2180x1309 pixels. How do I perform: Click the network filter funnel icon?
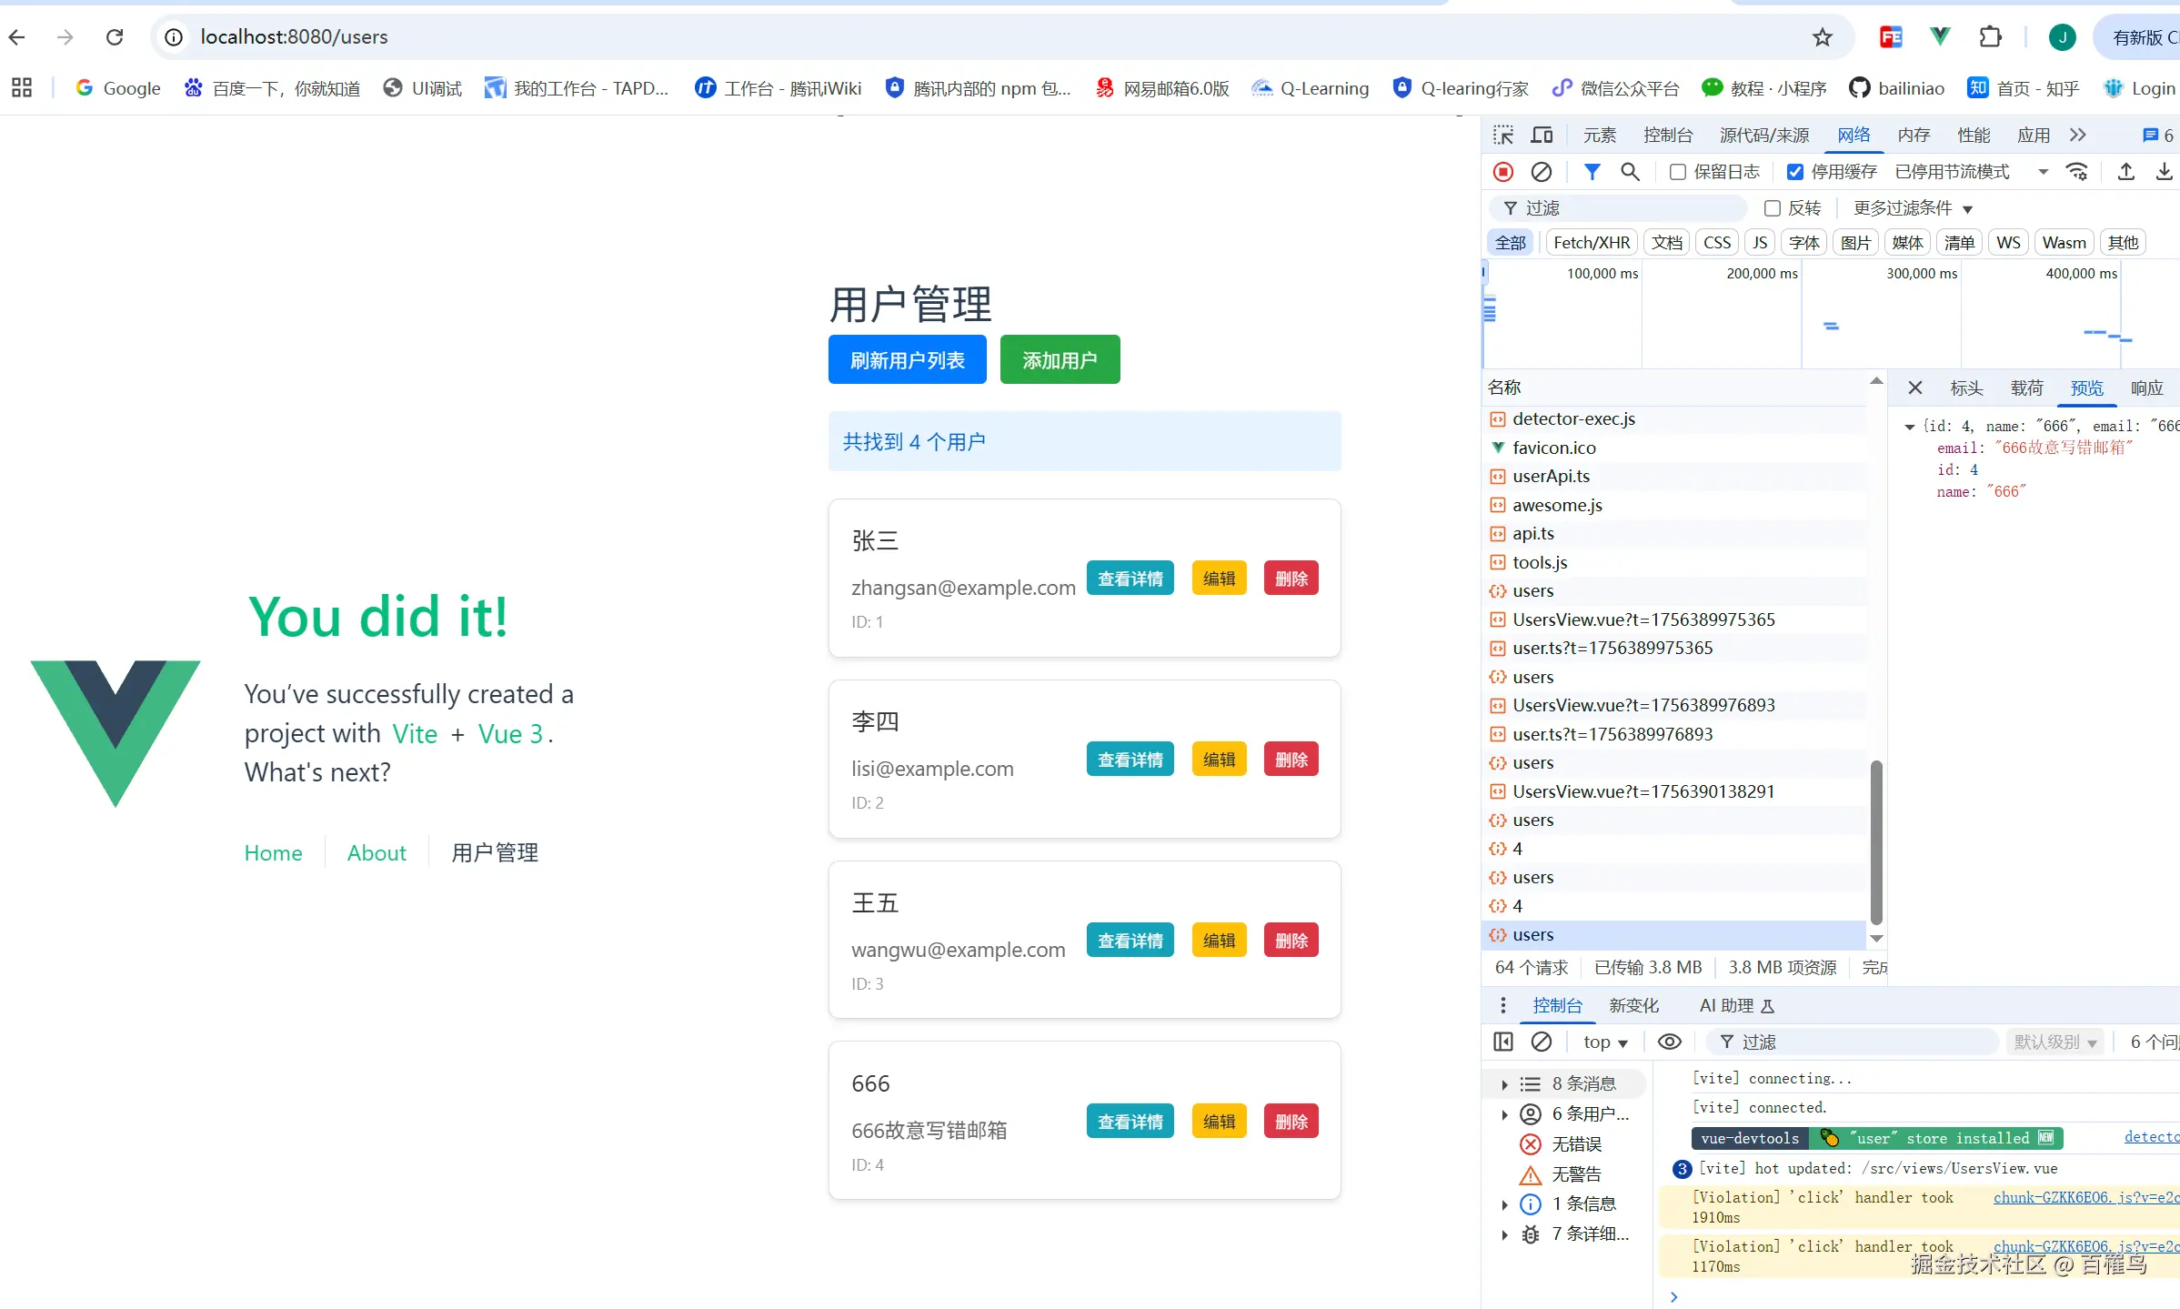pos(1592,172)
